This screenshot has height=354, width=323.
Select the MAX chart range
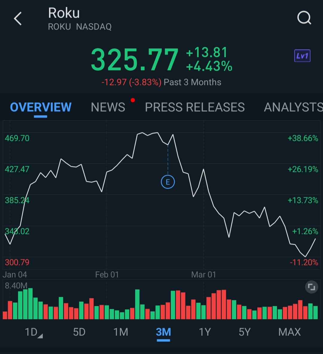pos(290,332)
